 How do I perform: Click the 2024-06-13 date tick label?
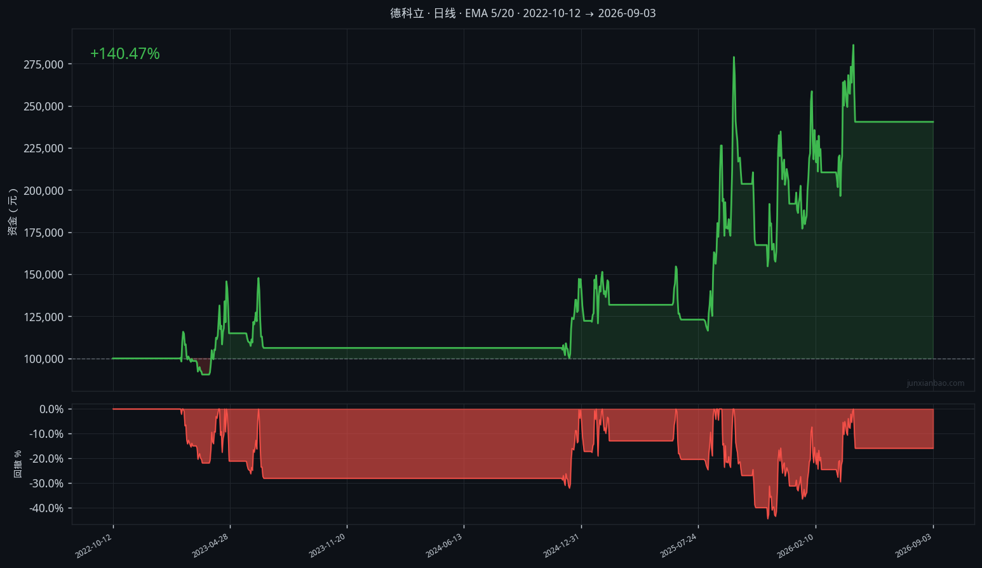[x=444, y=546]
